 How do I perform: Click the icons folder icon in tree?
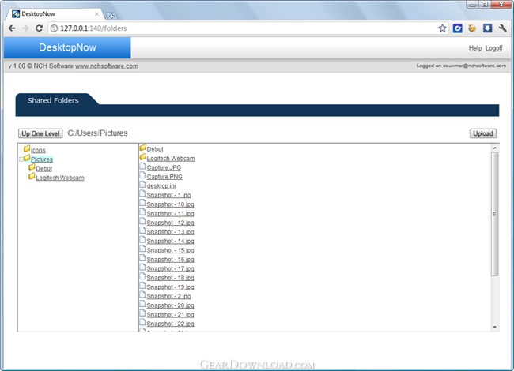(x=27, y=149)
